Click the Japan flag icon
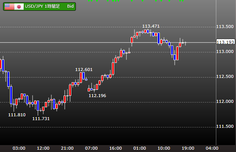The width and height of the screenshot is (236, 152). click(x=19, y=7)
